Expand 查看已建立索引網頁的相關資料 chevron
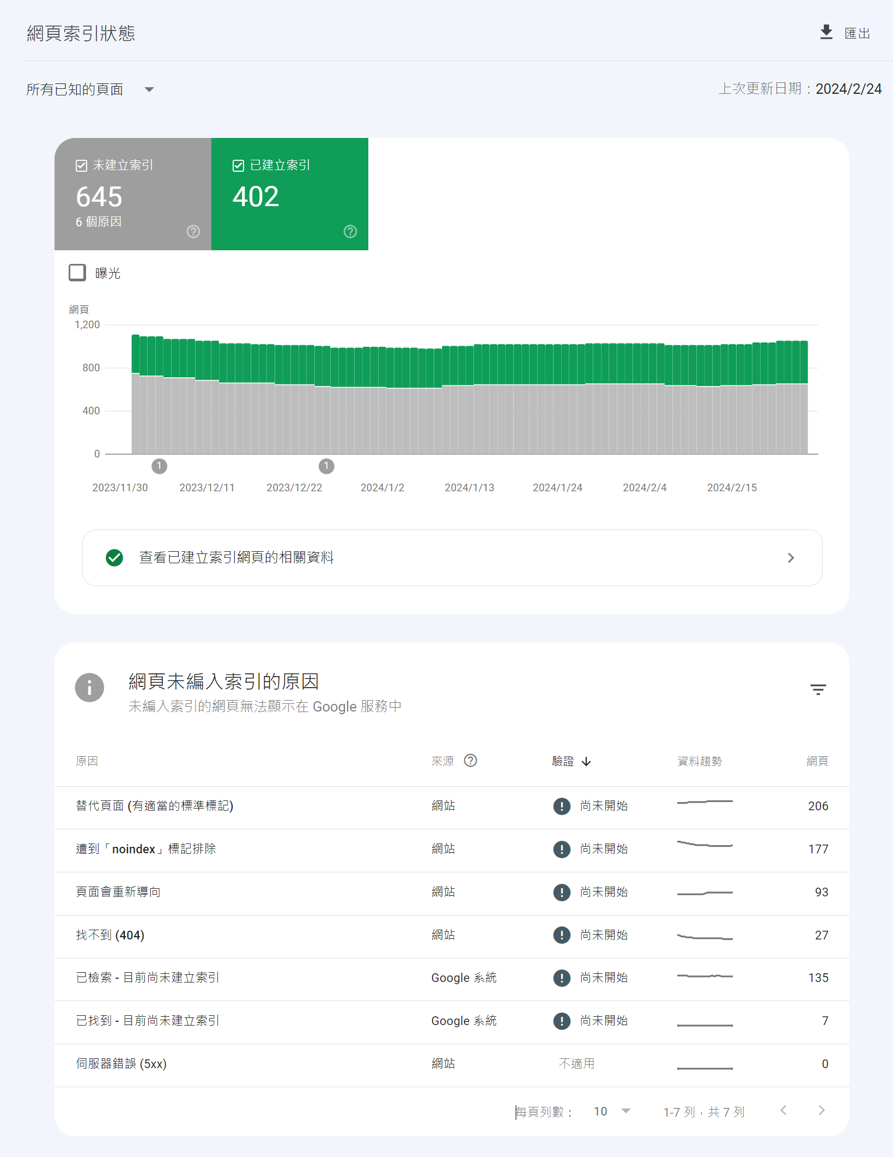 coord(791,558)
